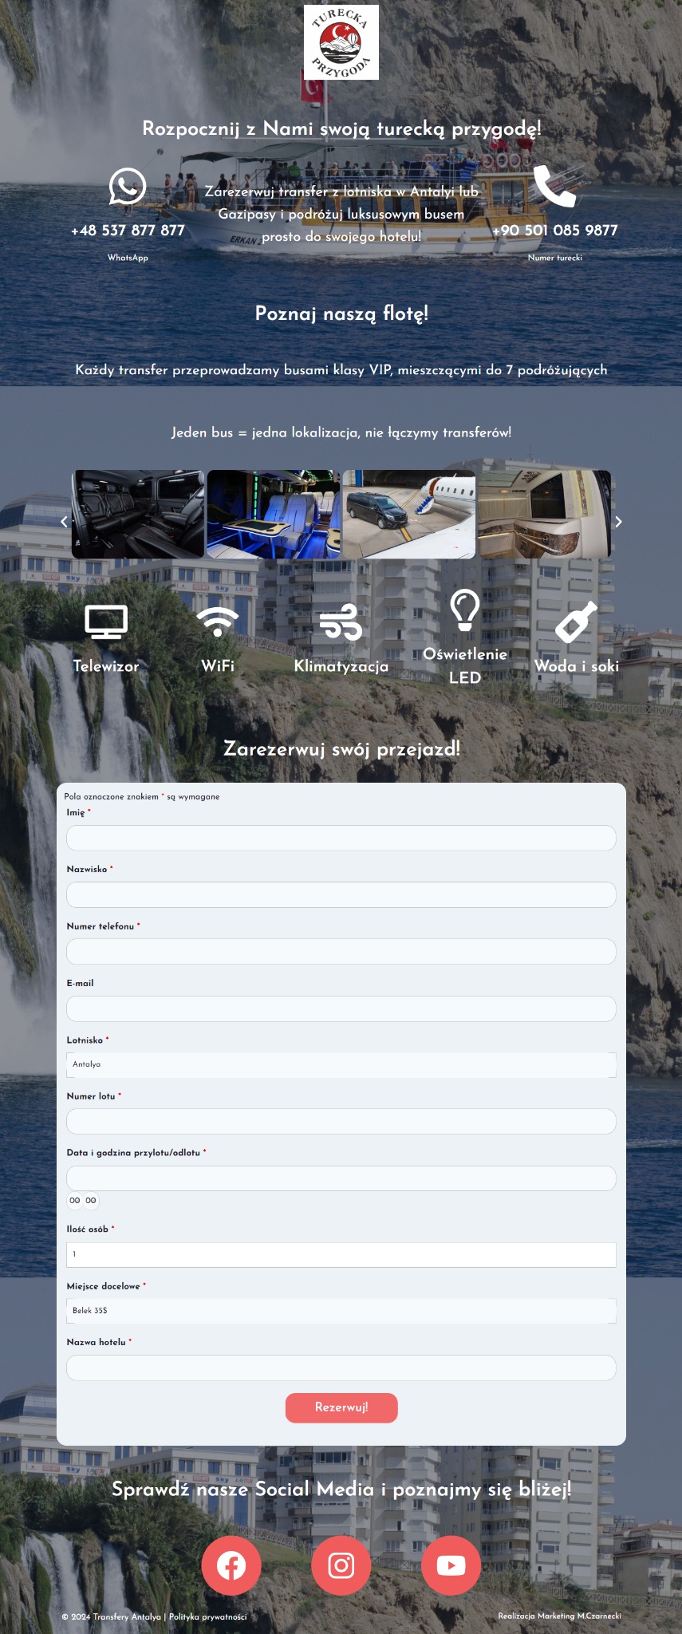
Task: Open the YouTube social media icon
Action: 451,1565
